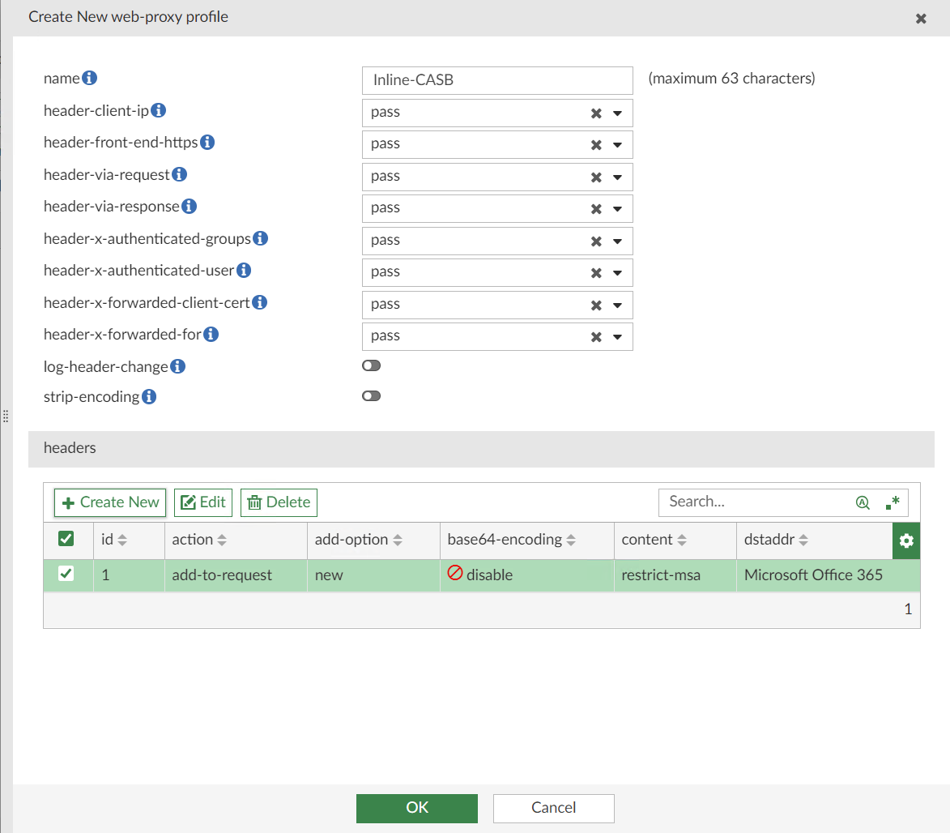Enable the strip-encoding toggle

371,395
